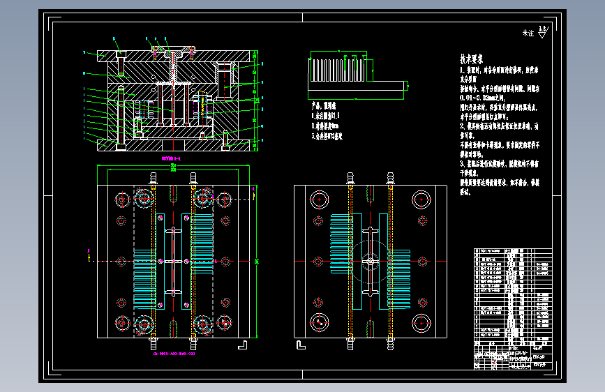This screenshot has width=605, height=392.
Task: Click the L-shaped corner mark below the left plan view
Action: (242, 345)
